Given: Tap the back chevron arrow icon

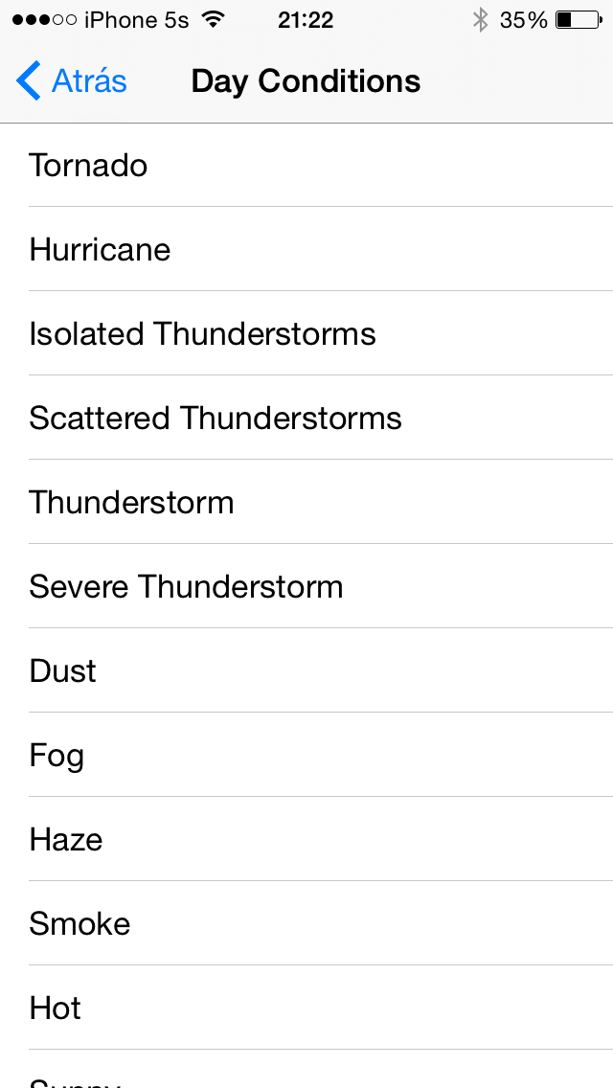Looking at the screenshot, I should [29, 81].
